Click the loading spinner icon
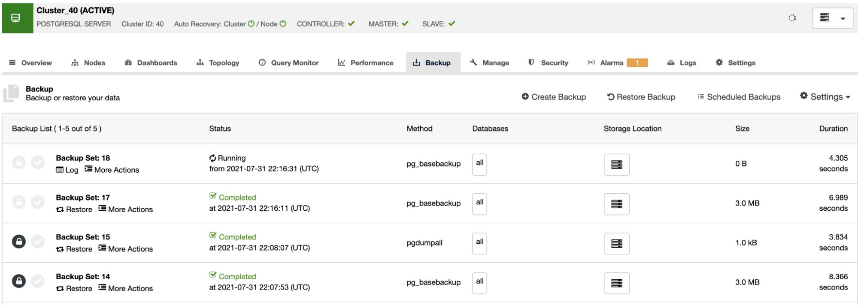Image resolution: width=858 pixels, height=305 pixels. 792,18
